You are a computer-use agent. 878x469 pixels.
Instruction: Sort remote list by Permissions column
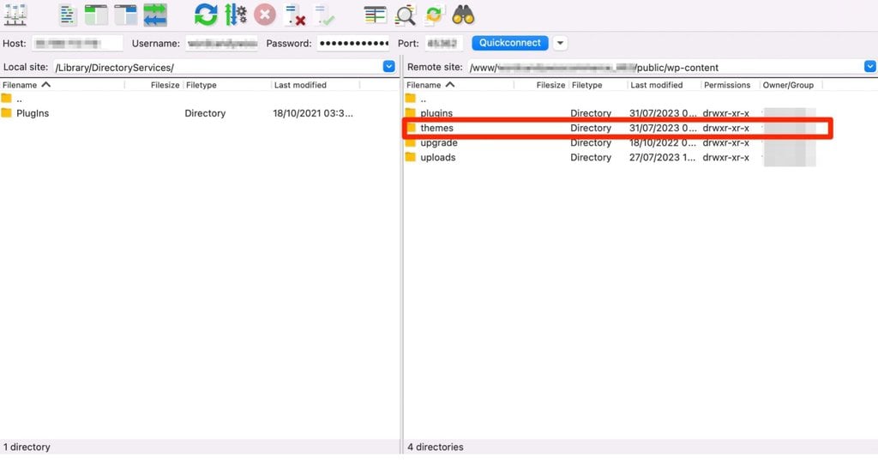(726, 85)
